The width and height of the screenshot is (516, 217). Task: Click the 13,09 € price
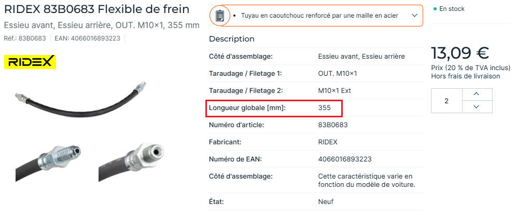tap(460, 53)
